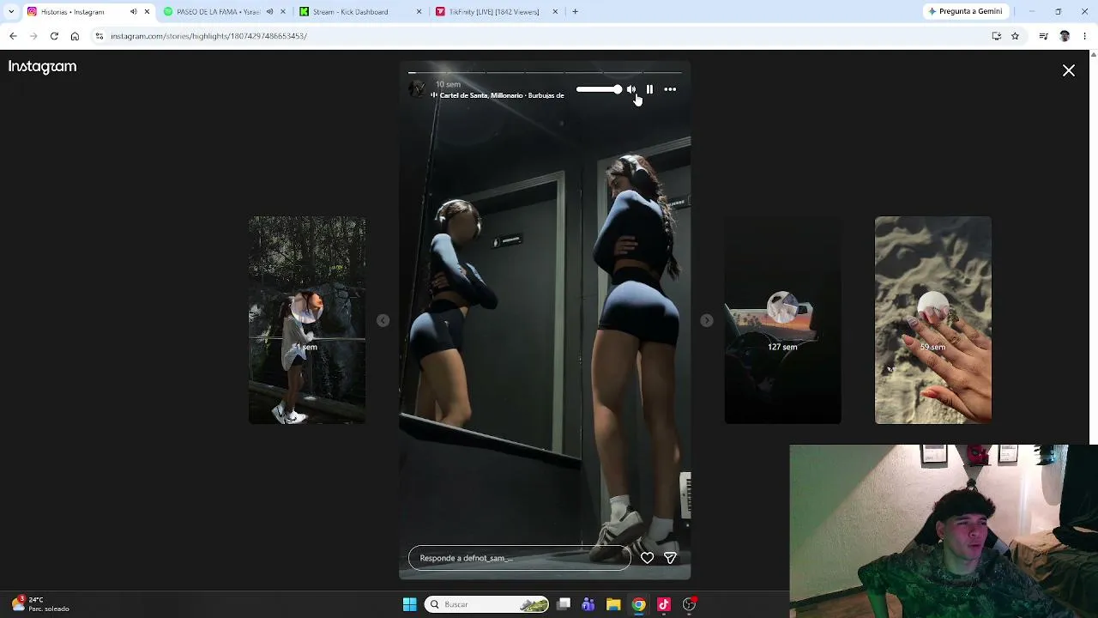Click the instagram.com address bar URL
The width and height of the screenshot is (1098, 618).
click(x=208, y=36)
